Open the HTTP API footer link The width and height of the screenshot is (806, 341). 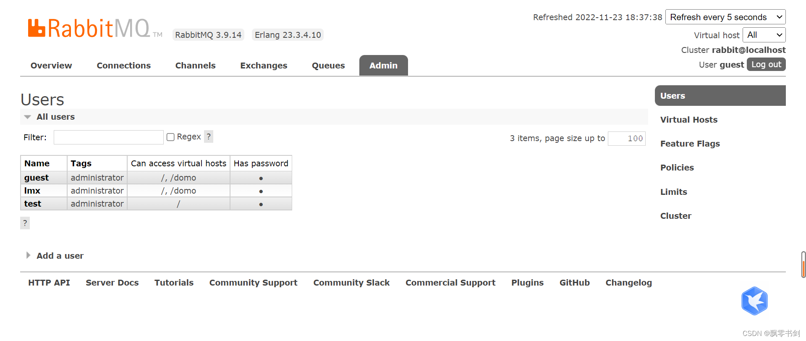click(x=49, y=283)
